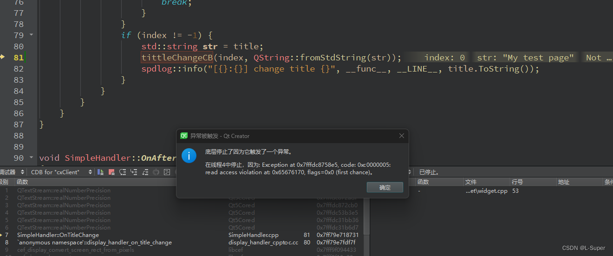Click SimpleHandler.cpp file cell in stack
This screenshot has width=613, height=256.
254,235
